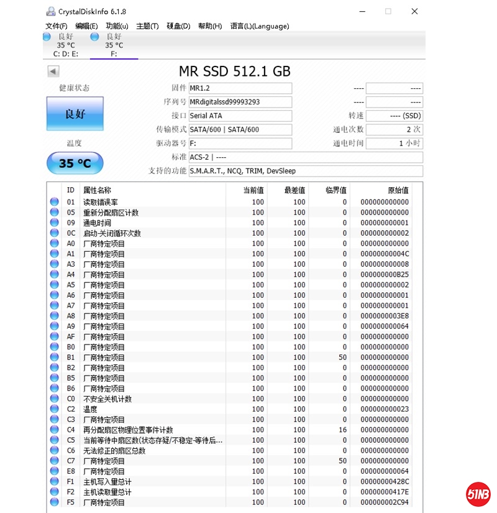Open the 文件(F) menu
This screenshot has width=497, height=513.
[x=57, y=26]
